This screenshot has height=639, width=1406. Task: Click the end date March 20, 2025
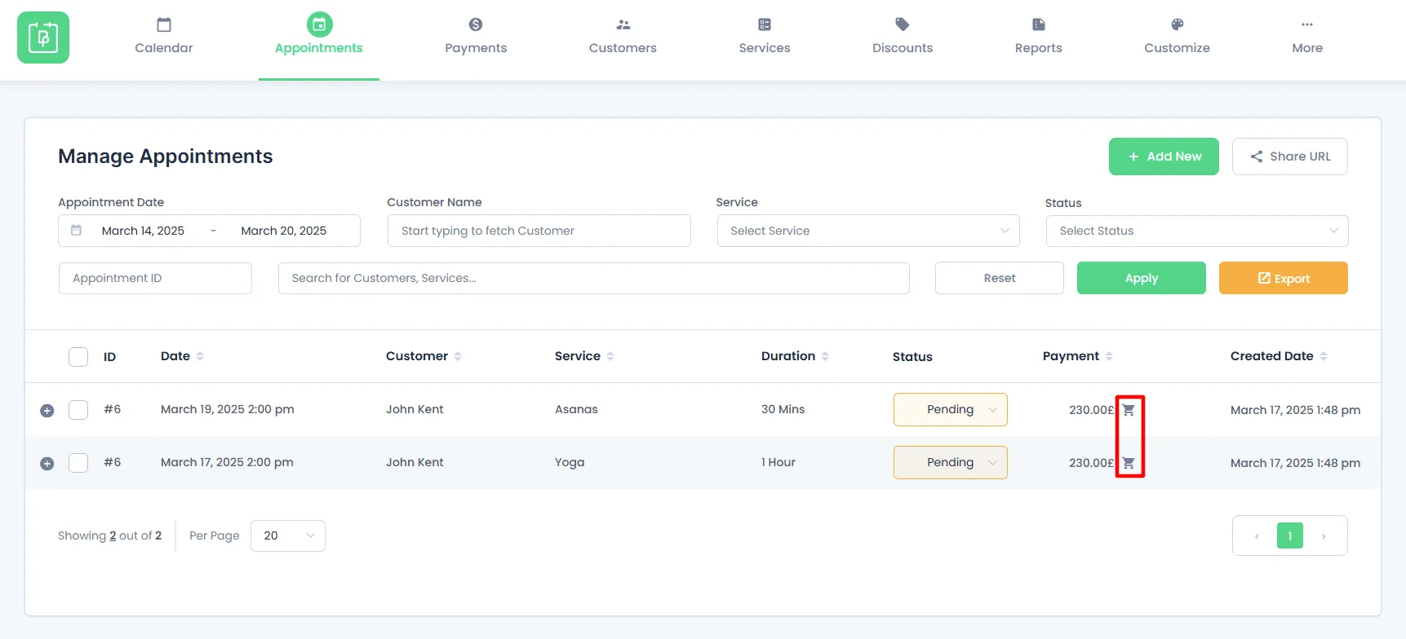(x=284, y=231)
